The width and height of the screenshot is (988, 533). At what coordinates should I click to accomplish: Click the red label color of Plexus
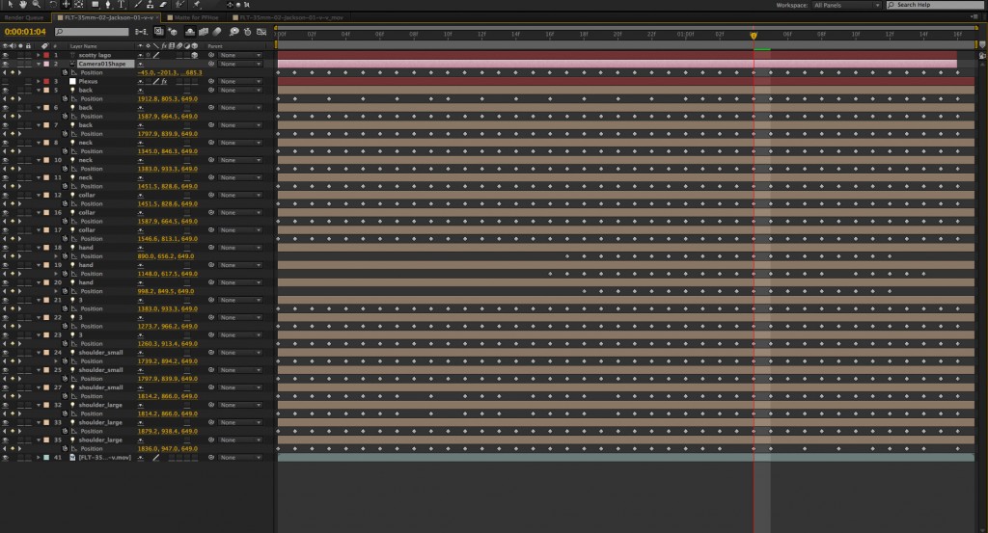45,82
